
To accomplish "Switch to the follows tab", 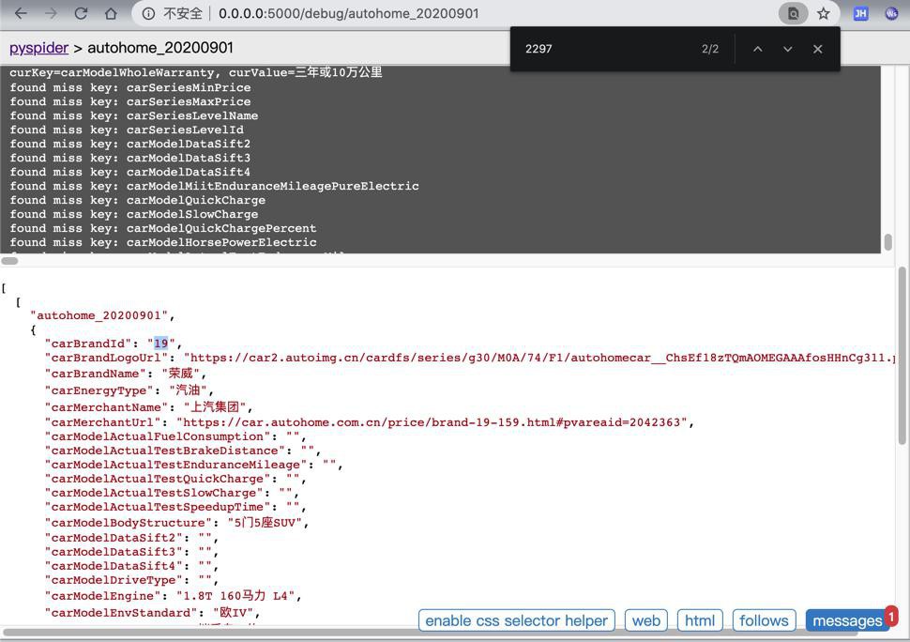I will coord(764,620).
